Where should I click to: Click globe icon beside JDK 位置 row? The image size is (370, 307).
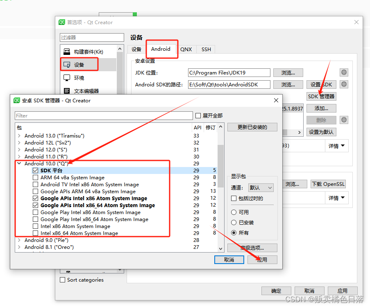pos(343,72)
